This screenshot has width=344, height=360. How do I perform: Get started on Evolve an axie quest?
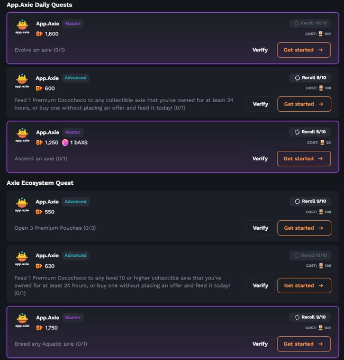(304, 50)
